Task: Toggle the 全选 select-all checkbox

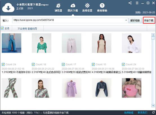Action: pos(2,28)
